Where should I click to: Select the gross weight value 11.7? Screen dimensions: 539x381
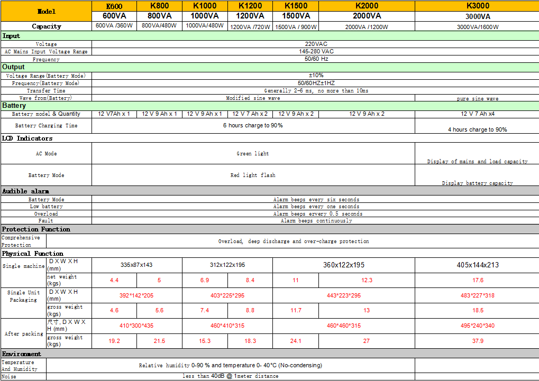pyautogui.click(x=296, y=311)
